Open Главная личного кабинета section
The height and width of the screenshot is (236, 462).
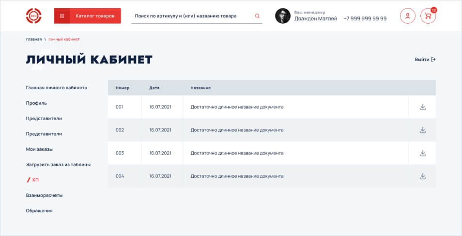pyautogui.click(x=57, y=88)
